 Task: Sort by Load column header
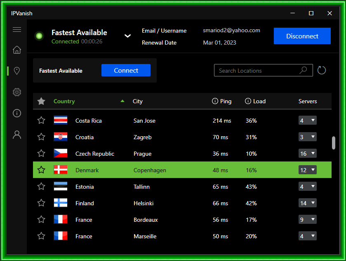click(259, 101)
